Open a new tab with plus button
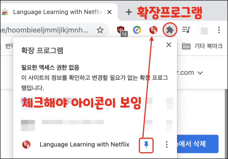 pos(129,12)
